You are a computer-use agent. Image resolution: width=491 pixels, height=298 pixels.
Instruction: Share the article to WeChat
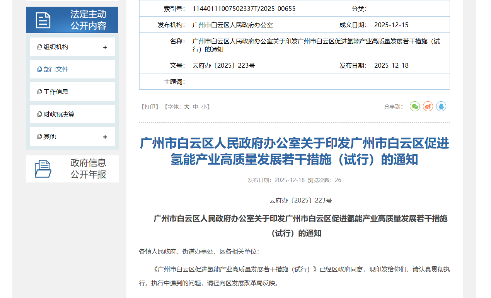click(x=414, y=106)
